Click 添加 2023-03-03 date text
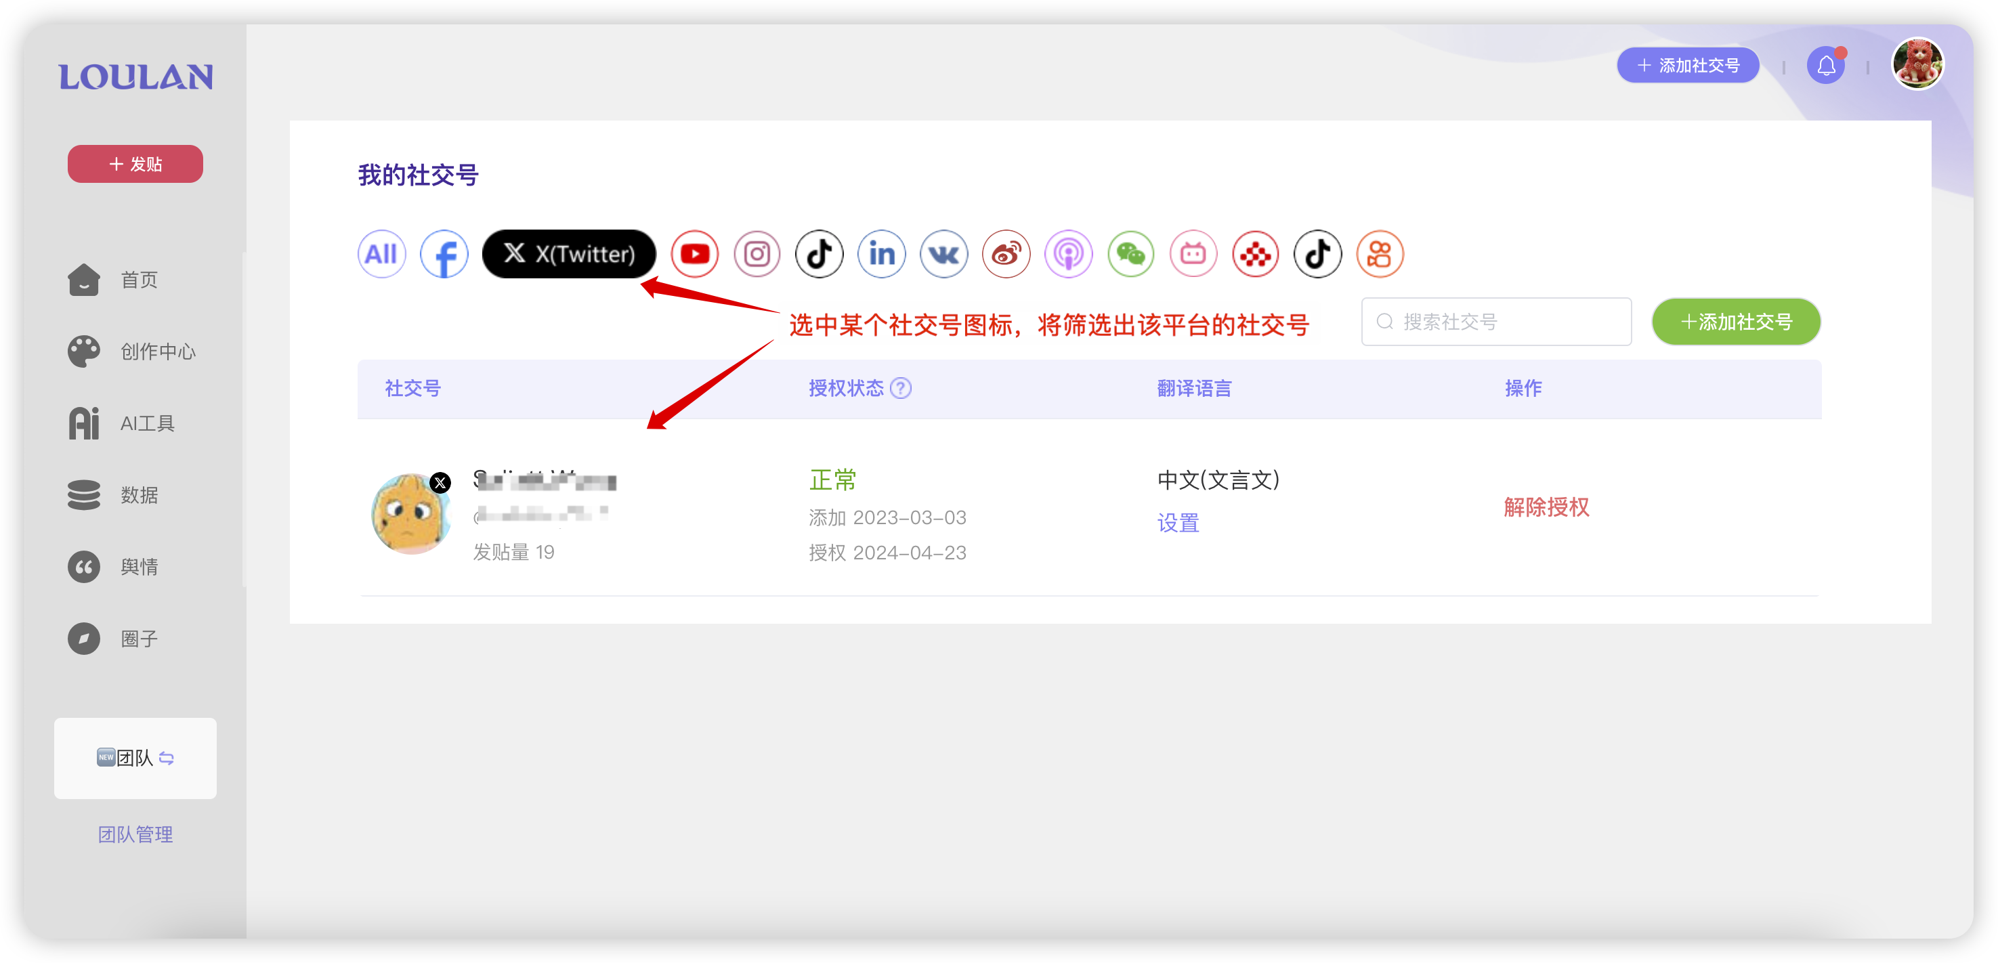Screen dimensions: 1998x963 click(887, 517)
